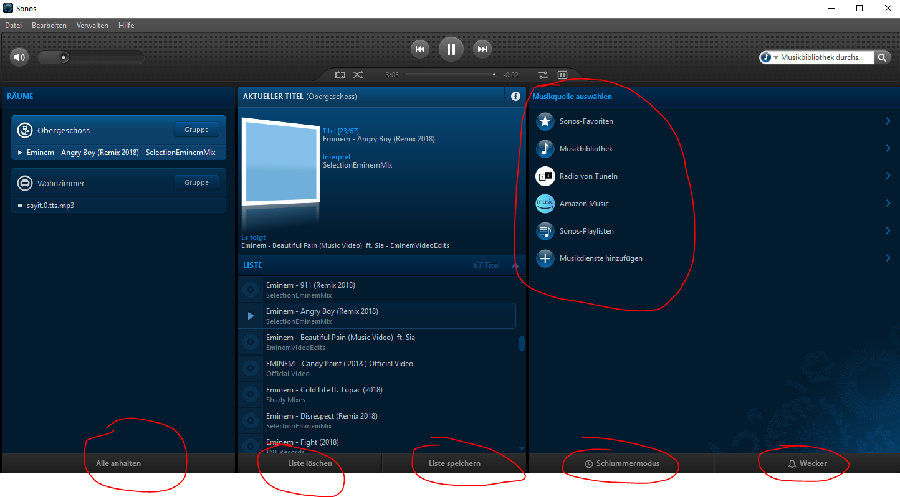
Task: Skip to the previous track
Action: [420, 49]
